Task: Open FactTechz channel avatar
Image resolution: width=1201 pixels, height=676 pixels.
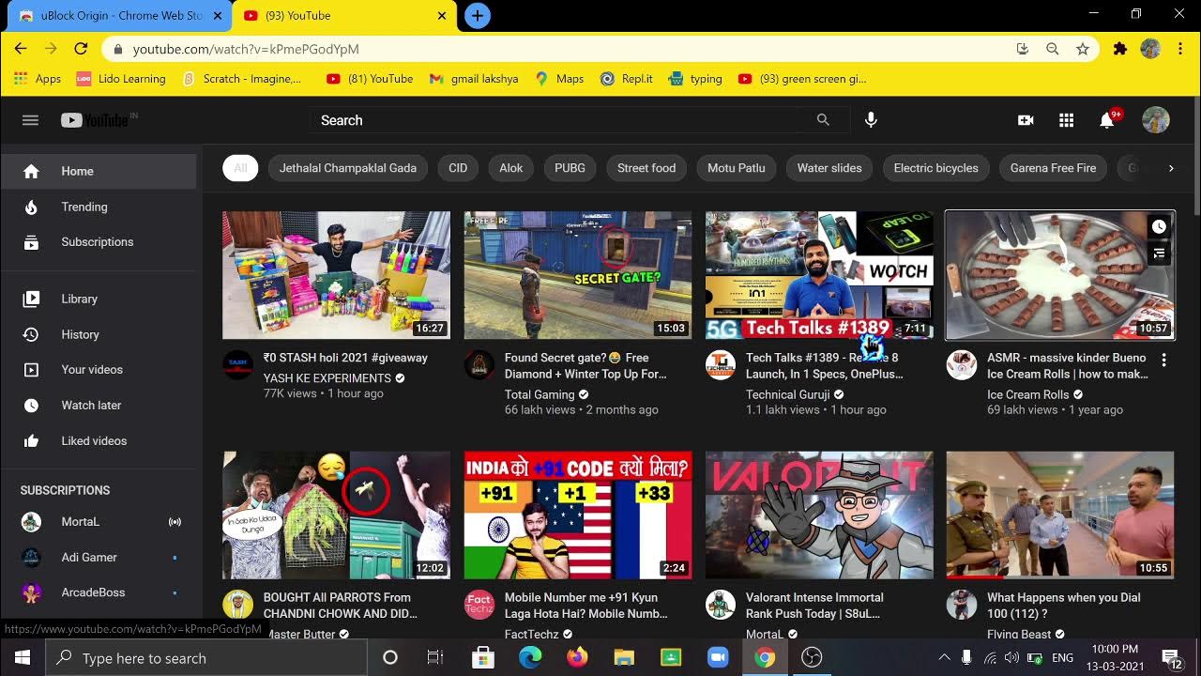Action: [479, 605]
